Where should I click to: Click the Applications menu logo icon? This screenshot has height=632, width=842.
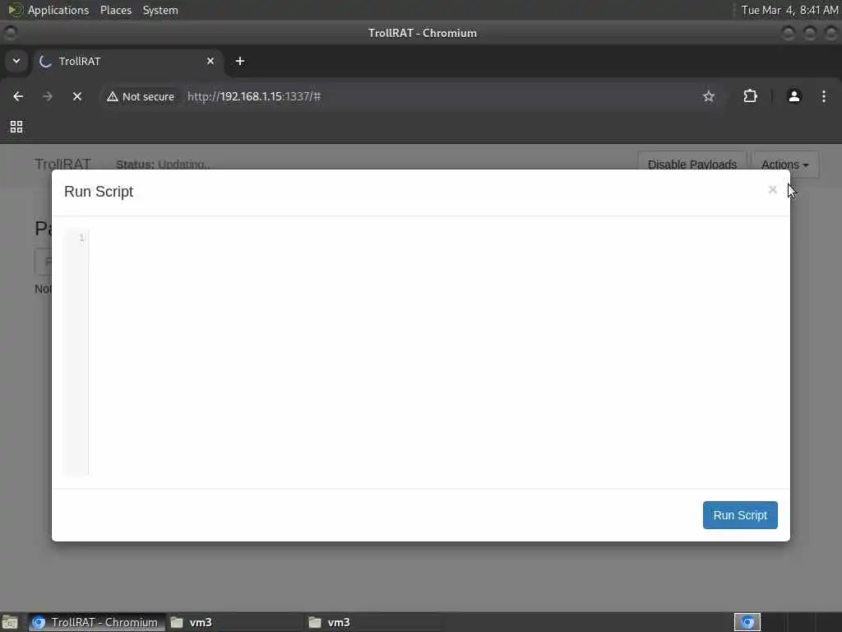(16, 10)
